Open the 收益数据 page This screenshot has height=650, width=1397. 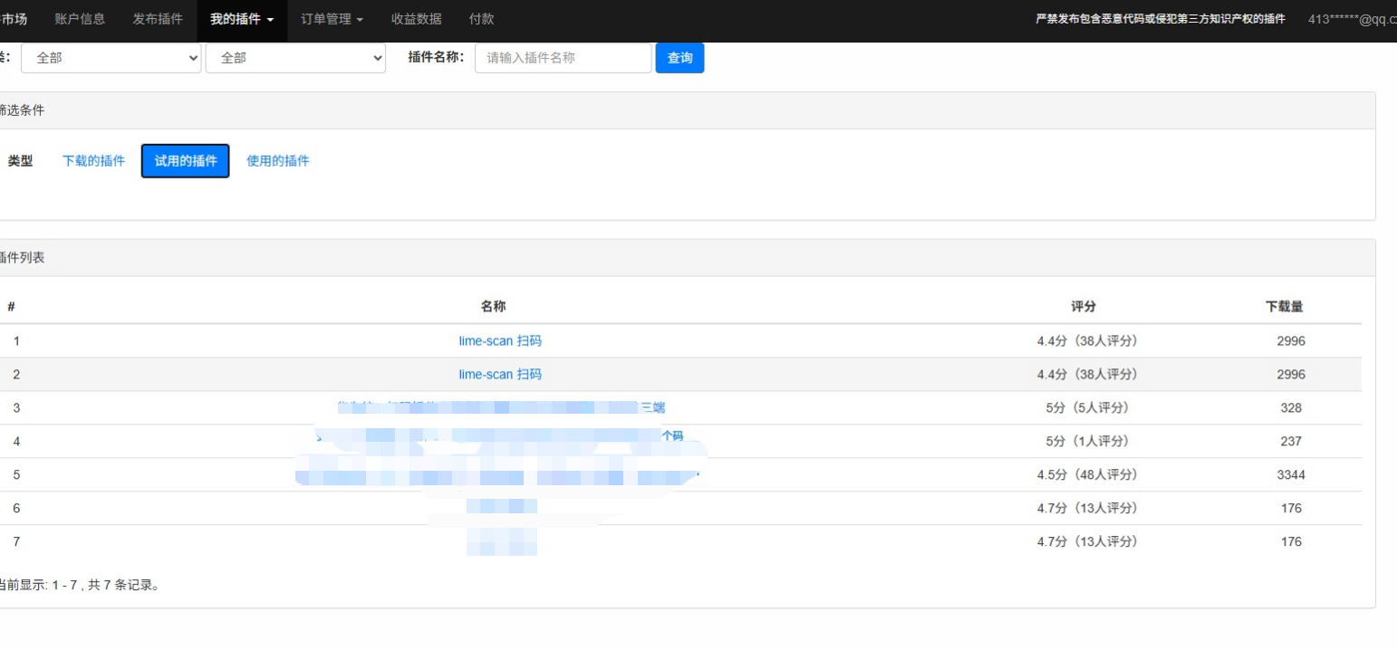417,19
